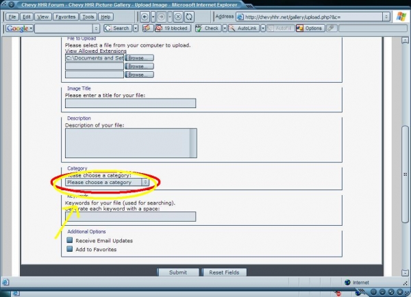Click the browser Back arrow button
Image resolution: width=411 pixels, height=297 pixels.
click(x=146, y=16)
